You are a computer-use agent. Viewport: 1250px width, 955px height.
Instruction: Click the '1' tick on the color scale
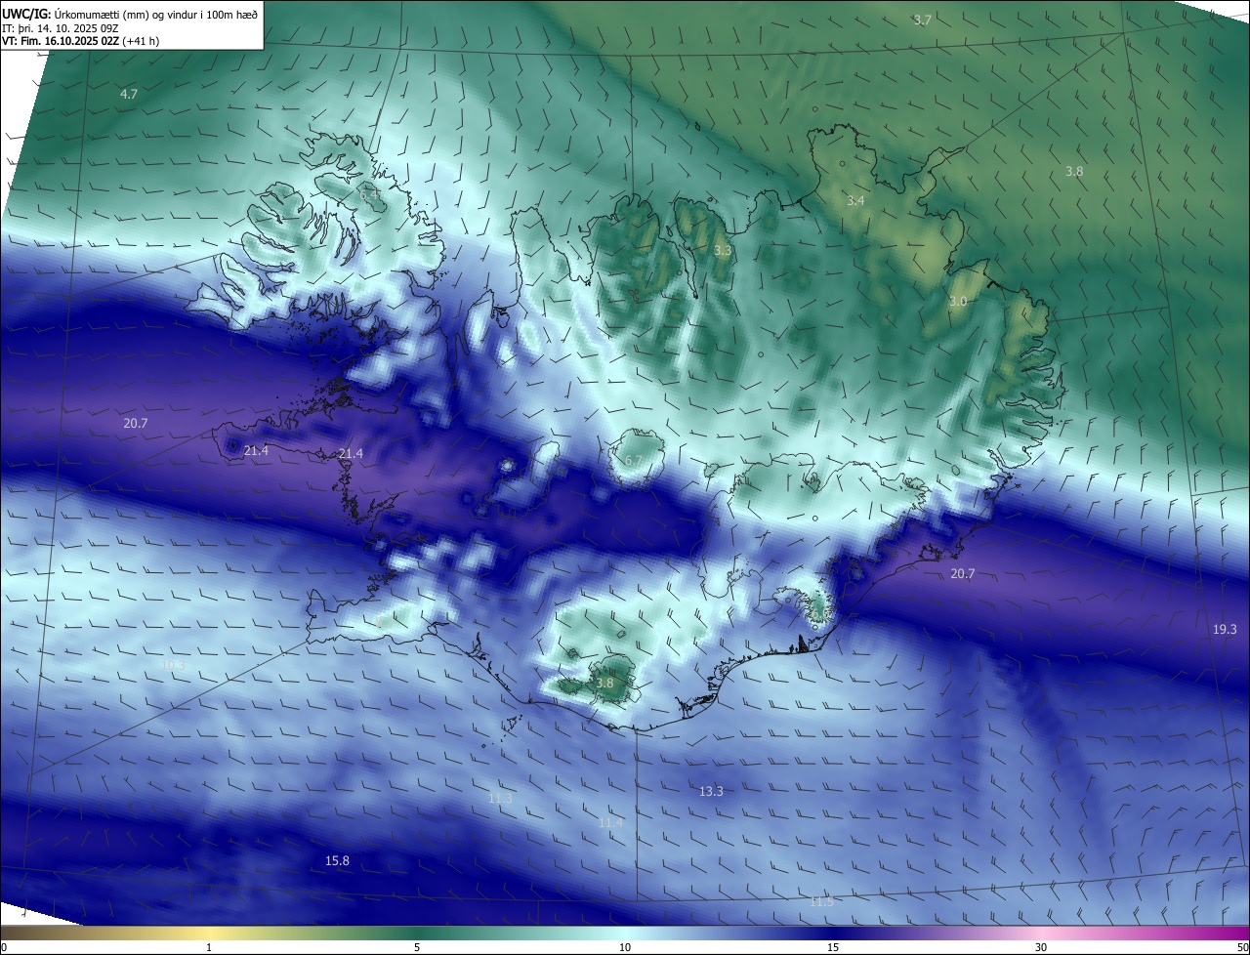pos(209,947)
